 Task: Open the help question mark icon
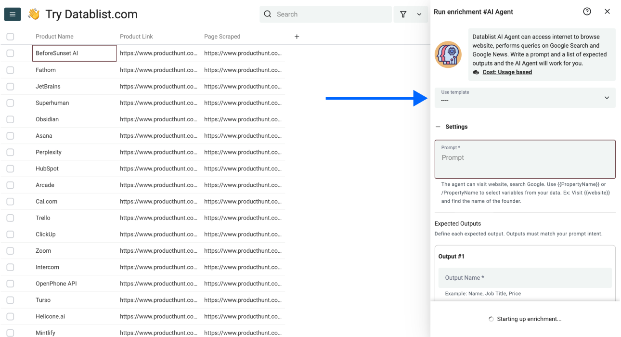[587, 12]
